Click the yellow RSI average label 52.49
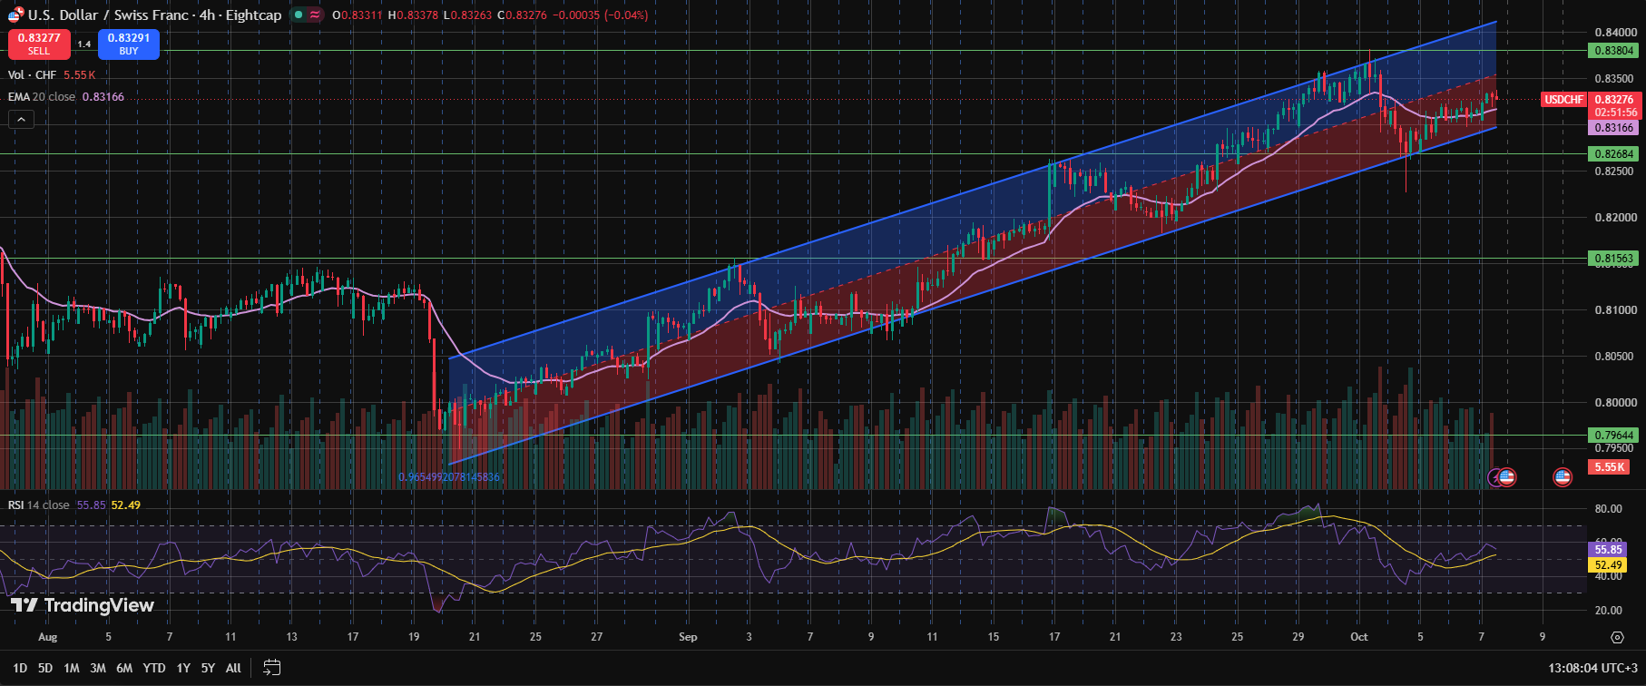 click(1608, 565)
